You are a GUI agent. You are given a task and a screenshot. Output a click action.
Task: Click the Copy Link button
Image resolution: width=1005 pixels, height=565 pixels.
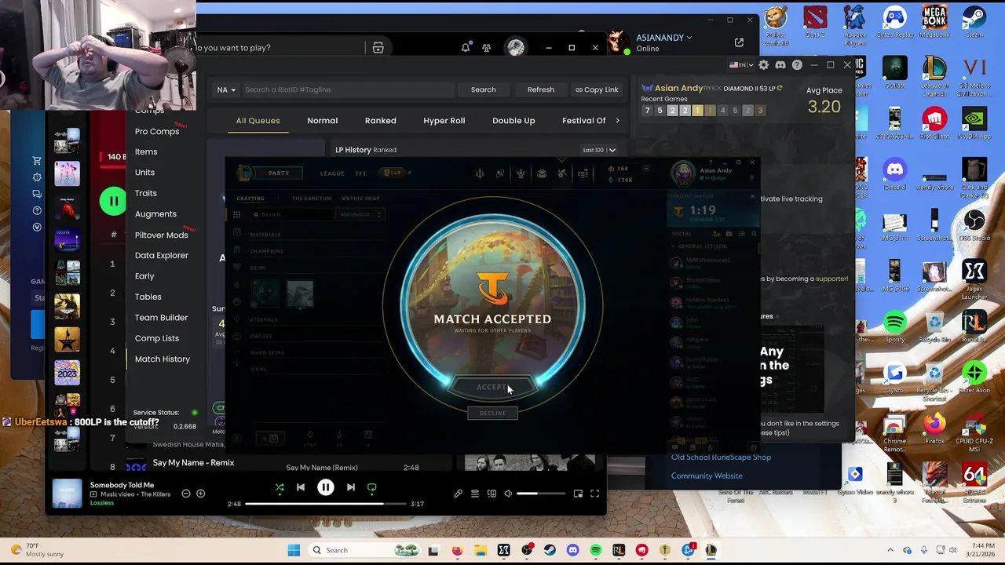597,89
